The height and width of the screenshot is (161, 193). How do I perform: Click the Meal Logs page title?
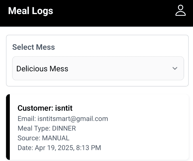click(31, 11)
